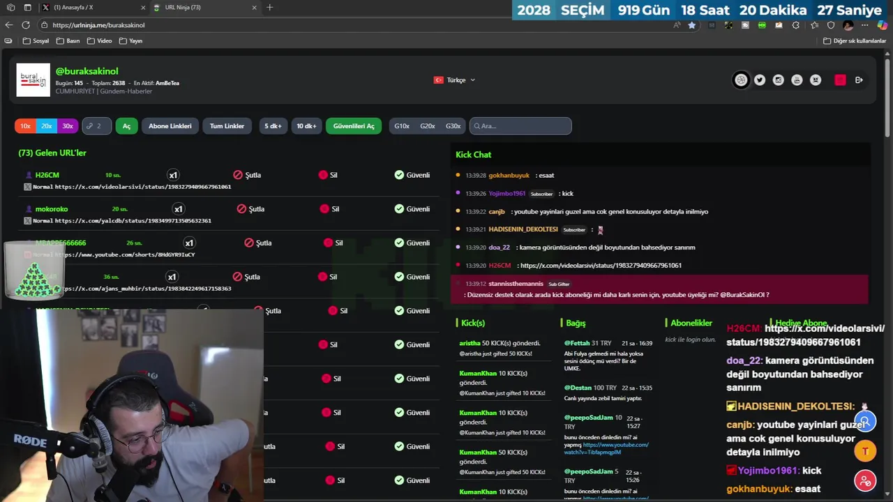Image resolution: width=893 pixels, height=502 pixels.
Task: Open the Basın bookmarks folder
Action: click(68, 41)
